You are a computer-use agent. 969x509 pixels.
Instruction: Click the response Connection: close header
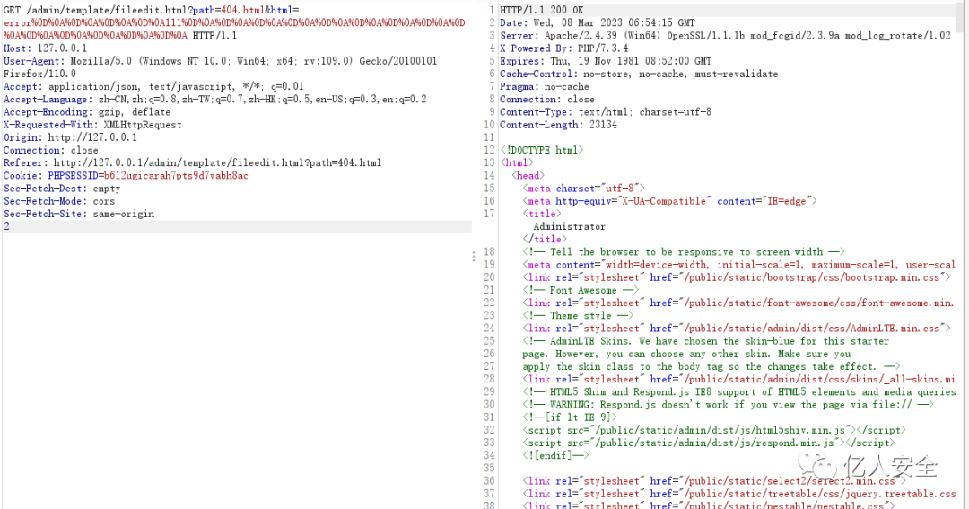tap(547, 99)
